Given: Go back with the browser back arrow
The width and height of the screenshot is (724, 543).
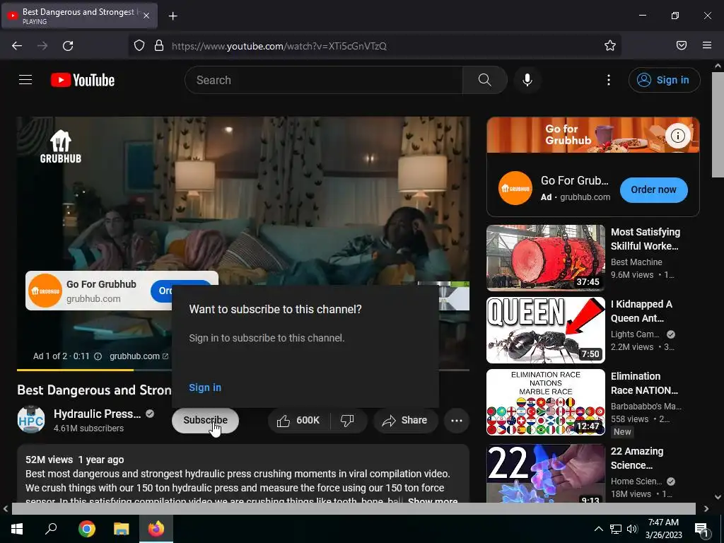Looking at the screenshot, I should [17, 46].
